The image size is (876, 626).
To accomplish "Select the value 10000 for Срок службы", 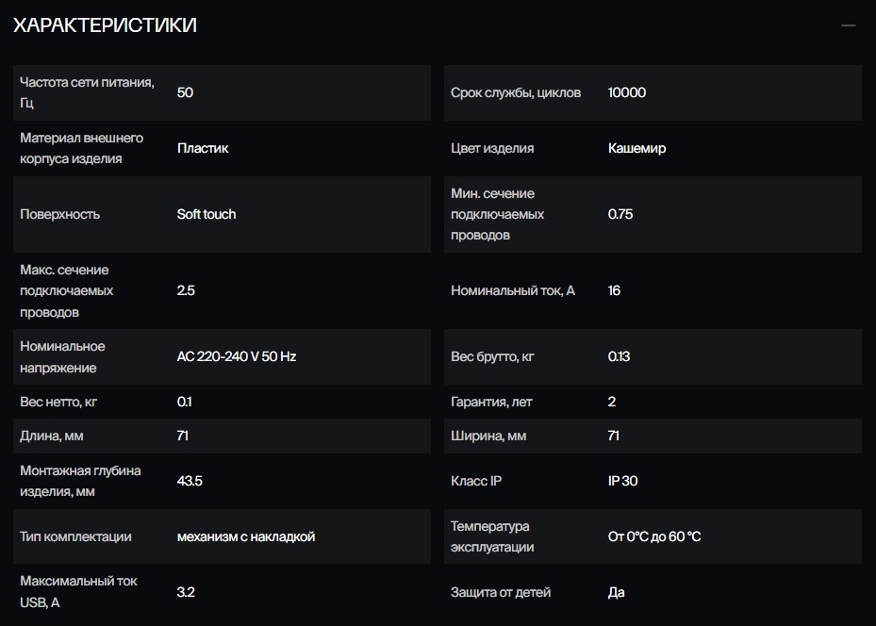I will (627, 92).
